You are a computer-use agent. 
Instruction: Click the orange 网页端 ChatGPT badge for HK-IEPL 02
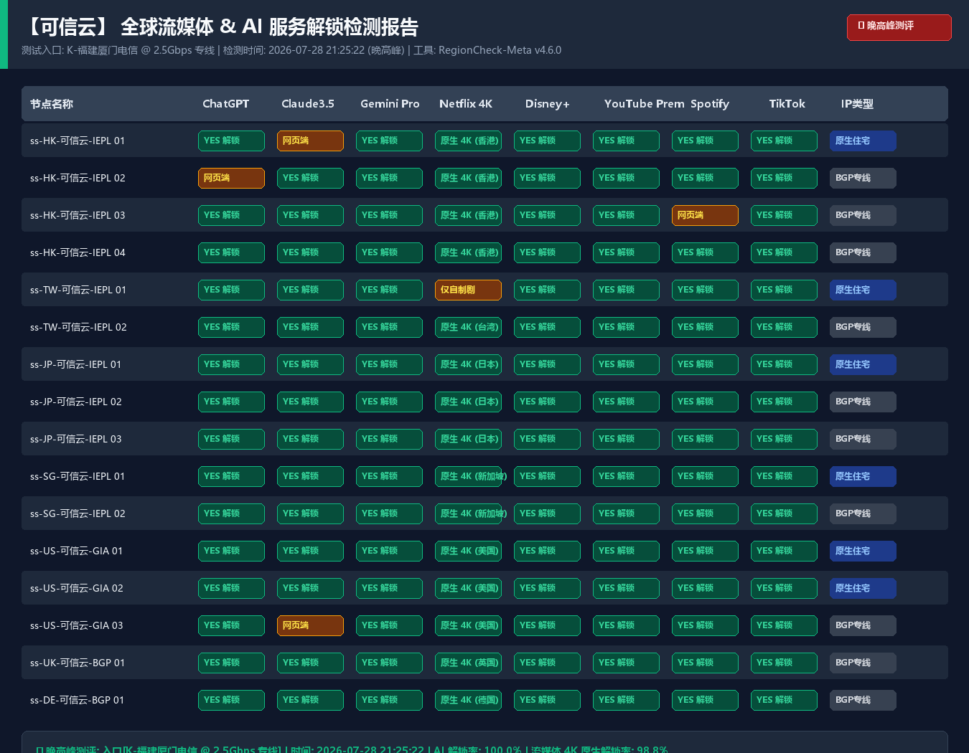click(231, 178)
